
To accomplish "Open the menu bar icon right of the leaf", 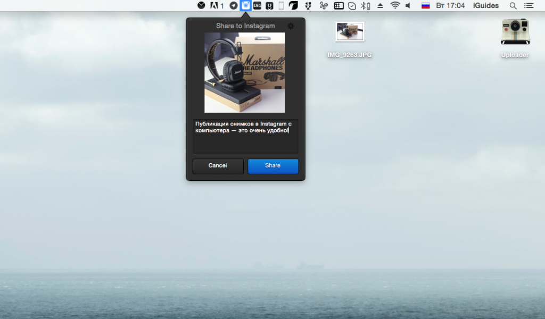I will tap(308, 5).
